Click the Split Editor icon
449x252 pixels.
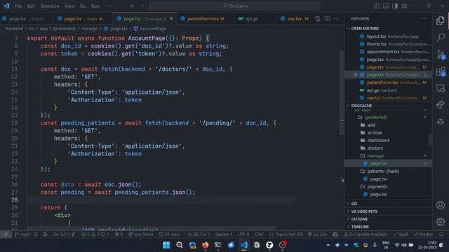click(x=327, y=19)
